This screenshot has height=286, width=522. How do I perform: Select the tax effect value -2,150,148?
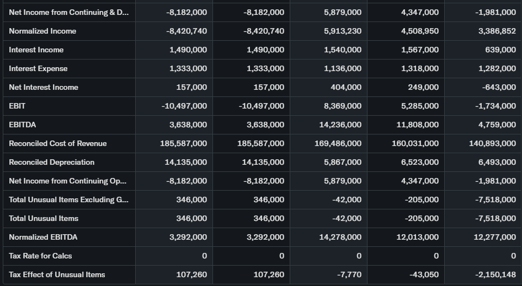coord(496,275)
